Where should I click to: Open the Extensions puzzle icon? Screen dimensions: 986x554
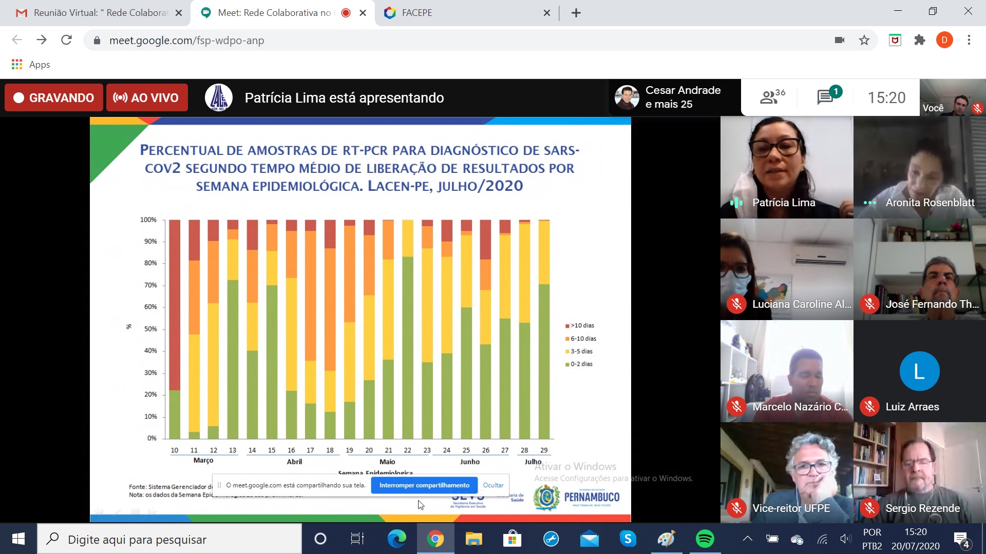pyautogui.click(x=919, y=40)
